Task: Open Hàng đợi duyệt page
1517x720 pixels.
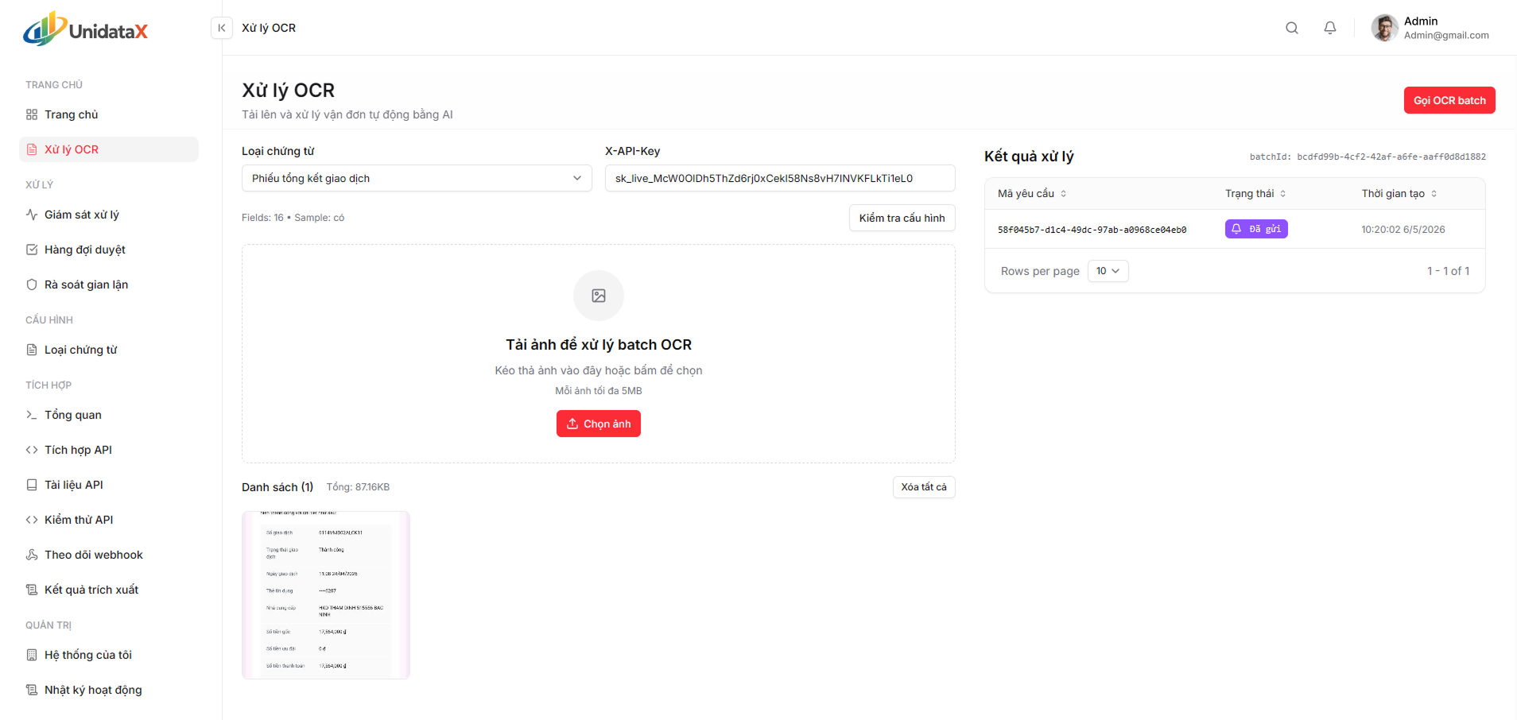Action: 109,250
